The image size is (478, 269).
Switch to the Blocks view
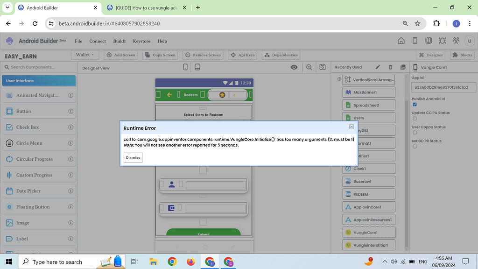[461, 55]
